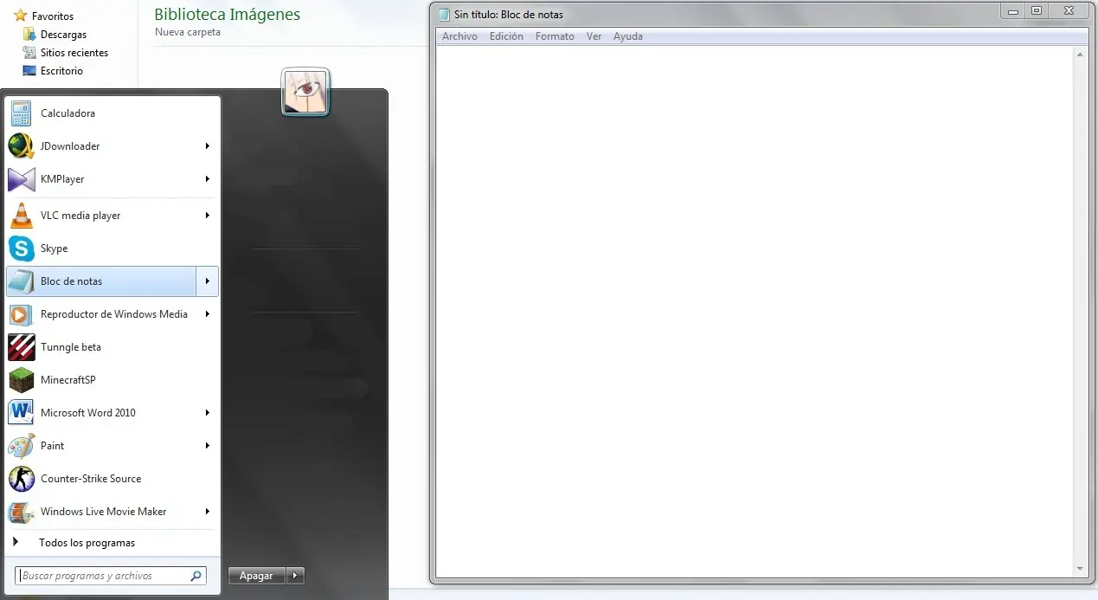Launch Skype from its blue icon
This screenshot has height=600, width=1098.
[x=21, y=248]
